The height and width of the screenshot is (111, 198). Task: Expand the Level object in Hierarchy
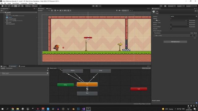[6, 22]
